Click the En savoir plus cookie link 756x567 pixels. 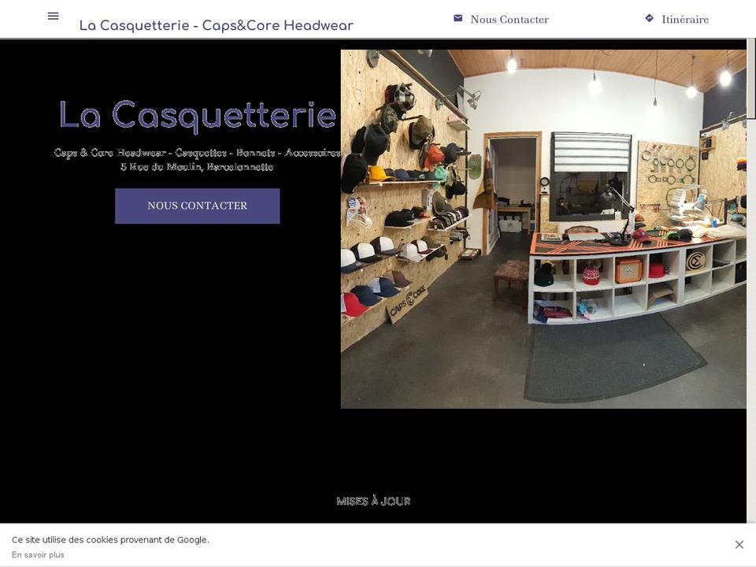[x=38, y=555]
